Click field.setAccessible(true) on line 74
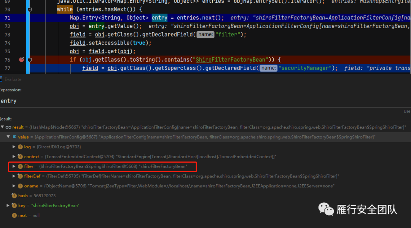The height and width of the screenshot is (228, 411). (x=110, y=43)
